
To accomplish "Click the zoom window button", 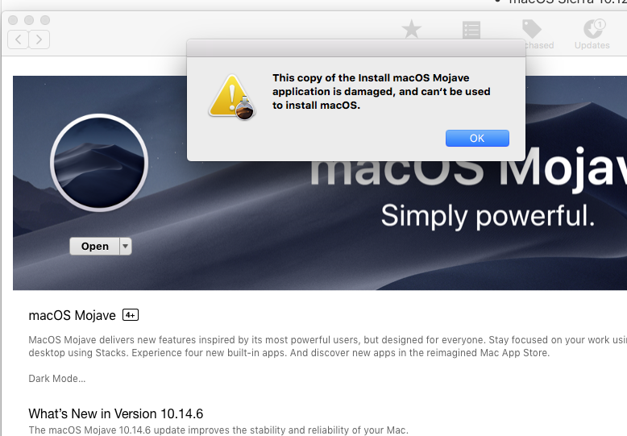I will pyautogui.click(x=45, y=20).
